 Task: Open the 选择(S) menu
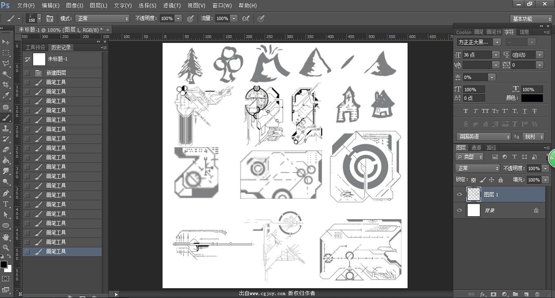coord(147,6)
